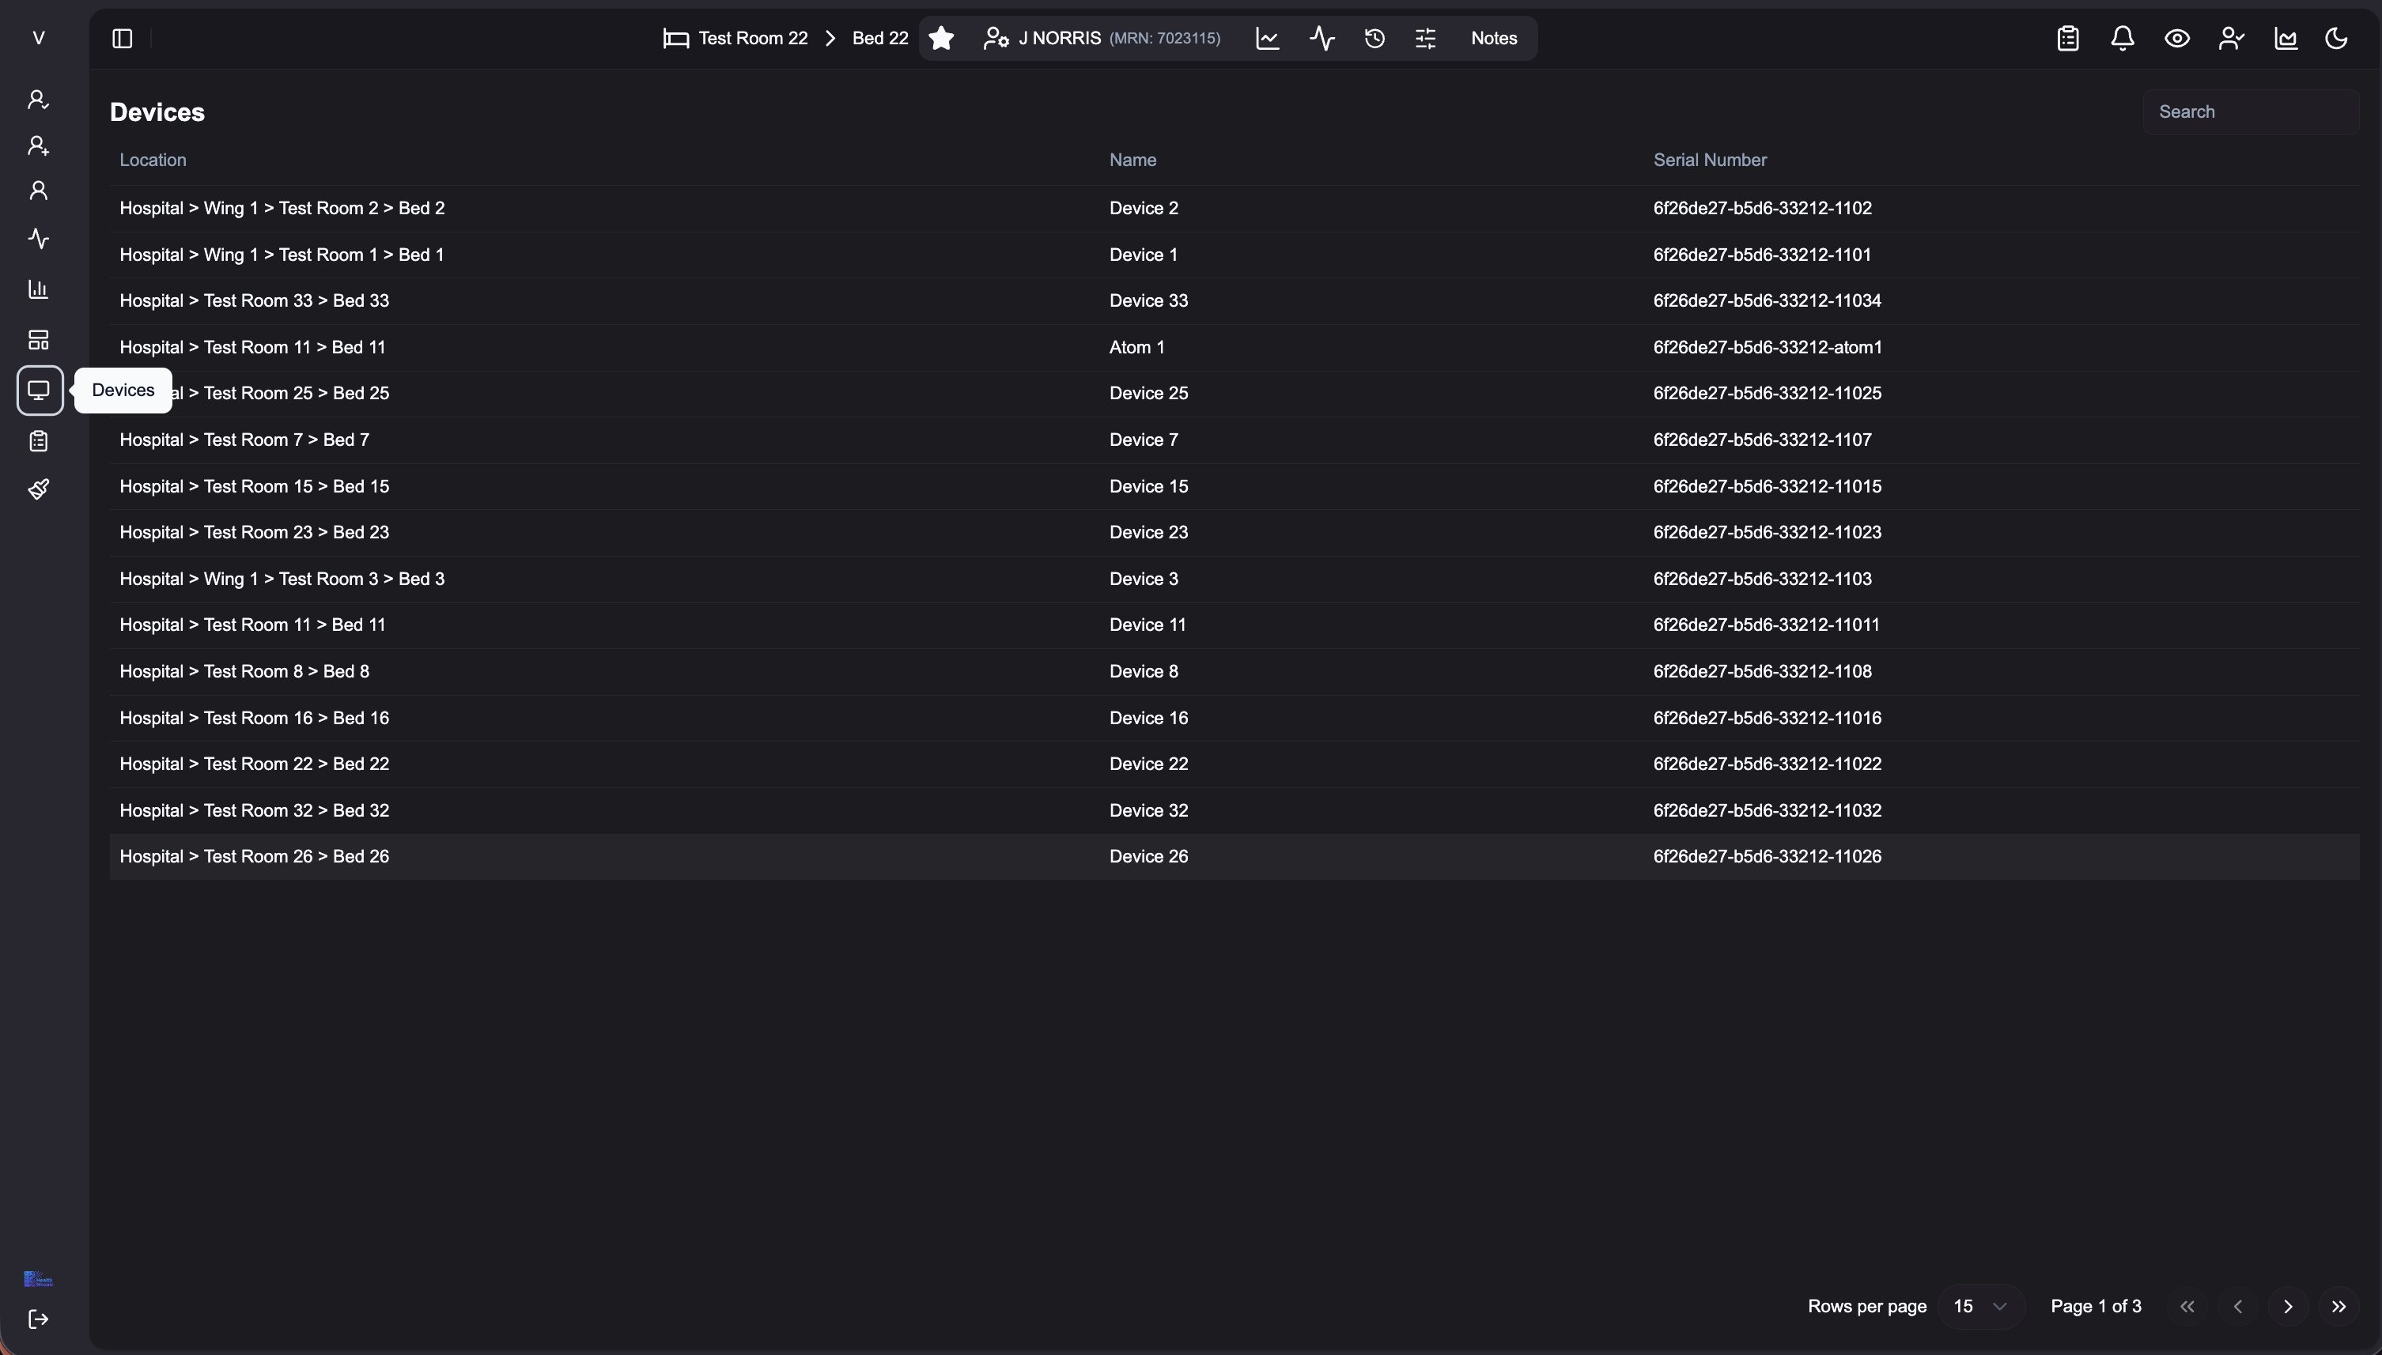Click location Hospital > Test Room 33 > Bed 33
The width and height of the screenshot is (2382, 1355).
point(254,300)
